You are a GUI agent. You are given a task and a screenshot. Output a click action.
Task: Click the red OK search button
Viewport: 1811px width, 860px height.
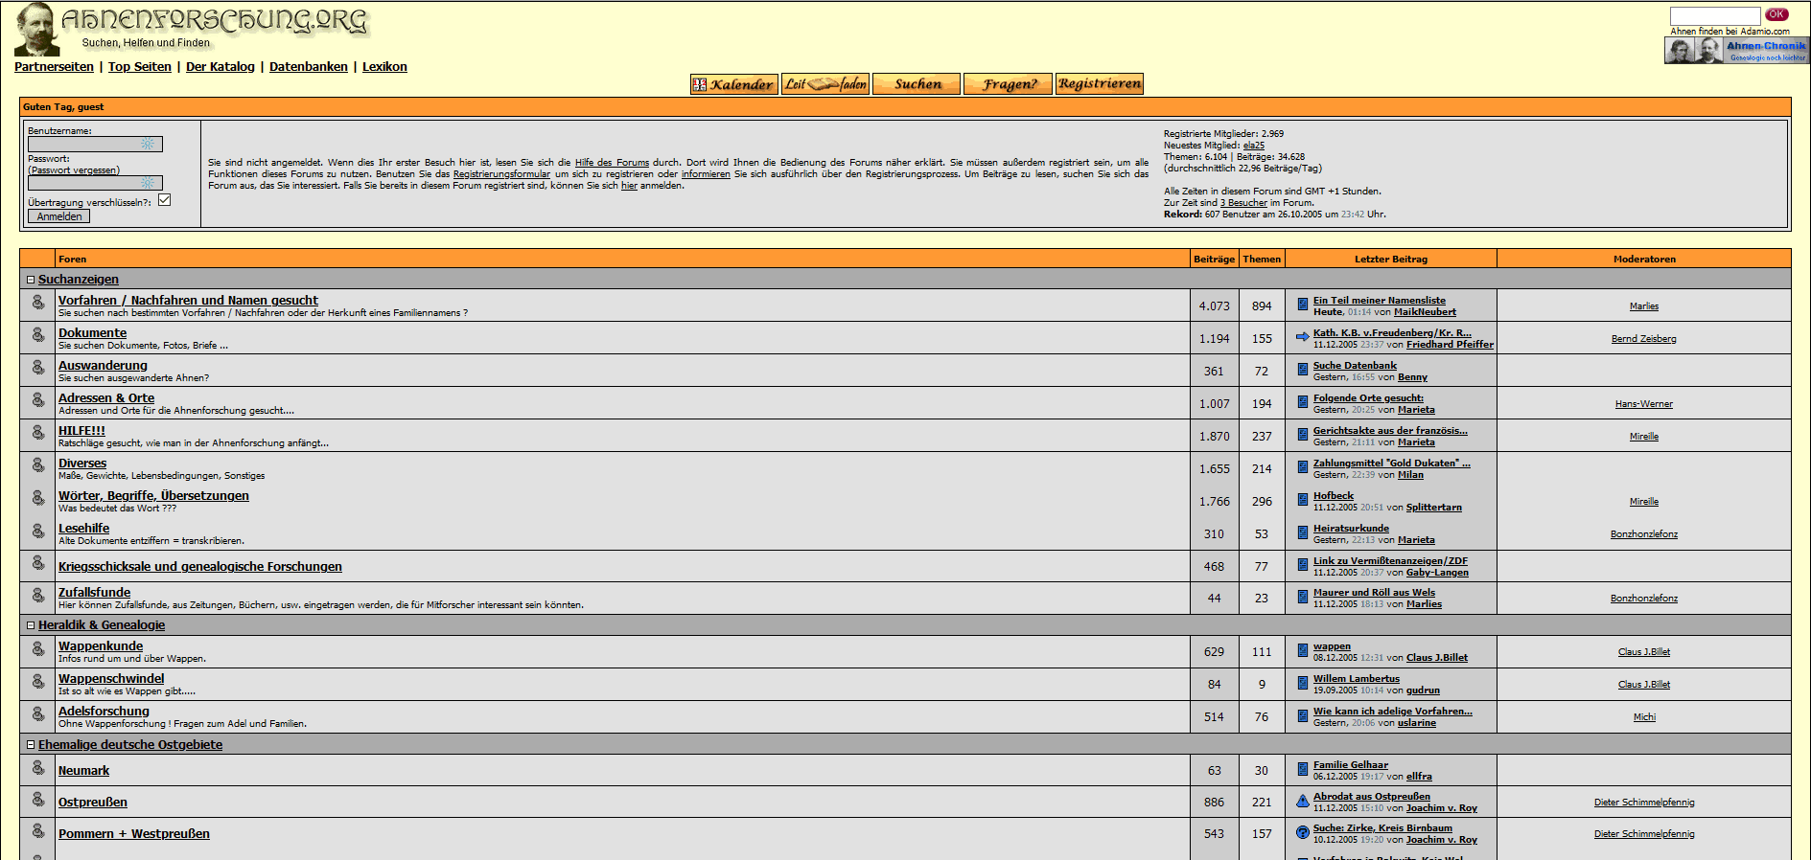pyautogui.click(x=1776, y=14)
